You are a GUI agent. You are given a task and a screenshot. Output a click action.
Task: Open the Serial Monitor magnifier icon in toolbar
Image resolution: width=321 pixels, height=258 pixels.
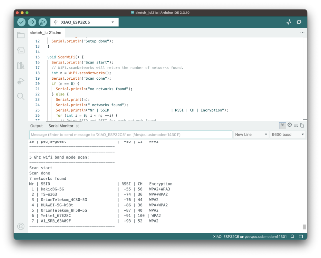[299, 22]
